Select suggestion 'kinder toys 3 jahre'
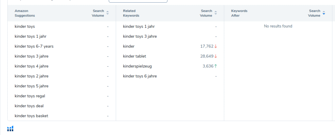 (x=32, y=56)
